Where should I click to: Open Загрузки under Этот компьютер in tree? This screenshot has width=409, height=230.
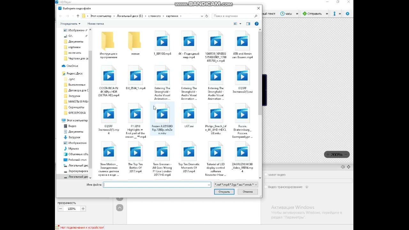tap(74, 137)
